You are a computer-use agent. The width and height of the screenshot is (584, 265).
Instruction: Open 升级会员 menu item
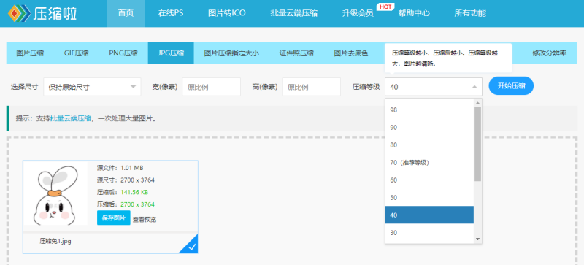pyautogui.click(x=358, y=13)
